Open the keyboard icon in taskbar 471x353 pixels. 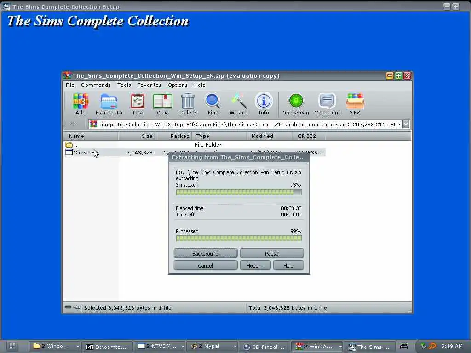click(x=404, y=347)
